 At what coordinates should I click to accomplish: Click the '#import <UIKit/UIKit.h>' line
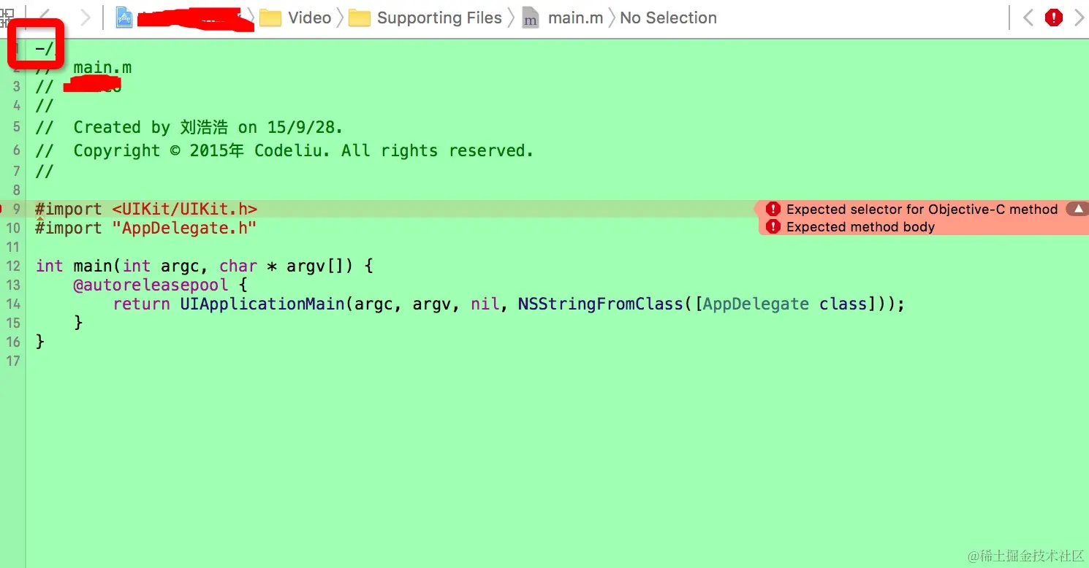146,210
